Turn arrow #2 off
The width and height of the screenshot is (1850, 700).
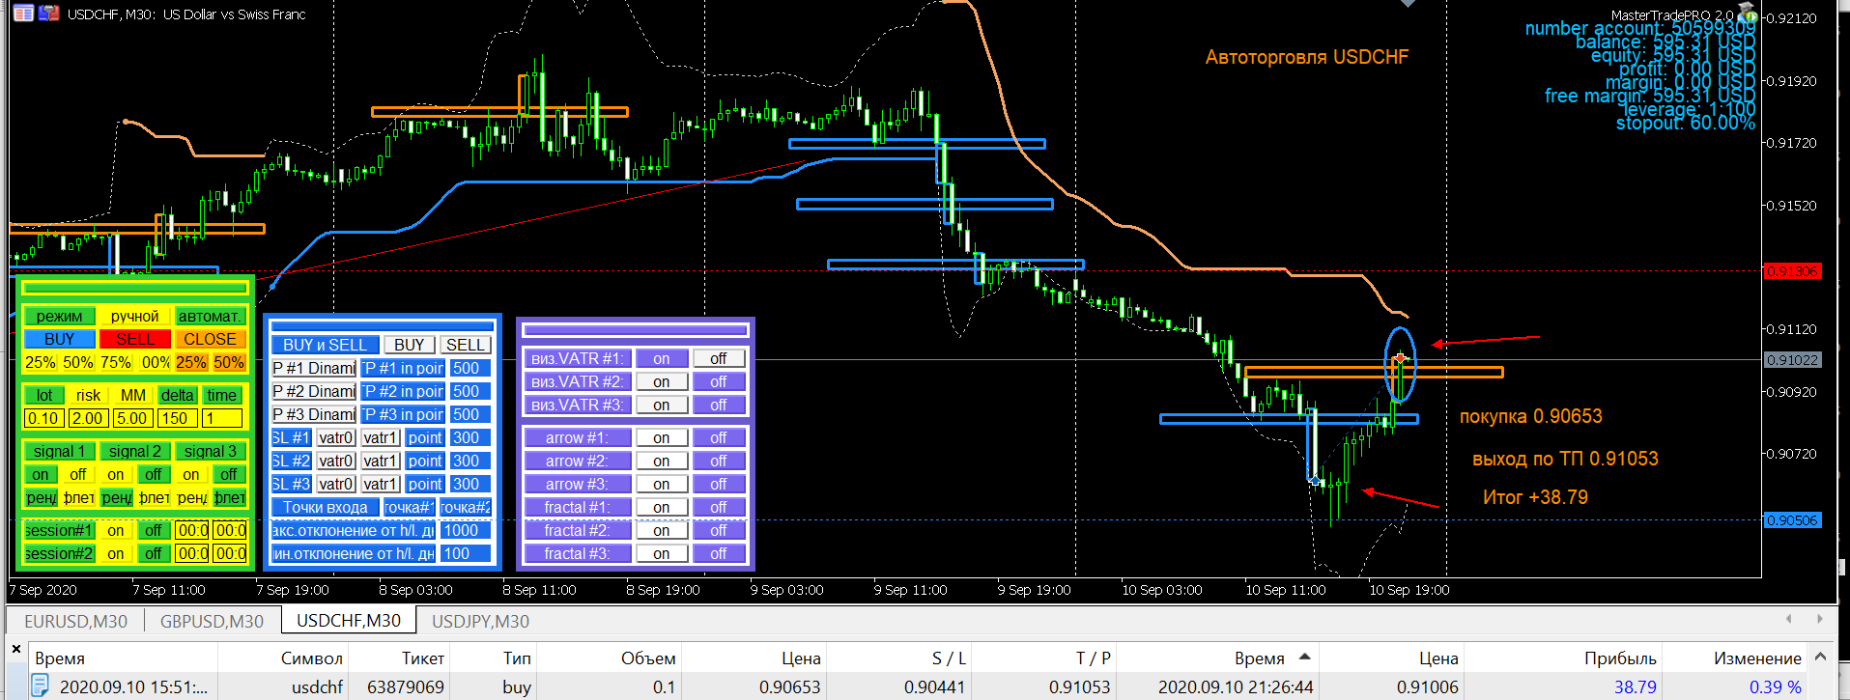click(719, 461)
